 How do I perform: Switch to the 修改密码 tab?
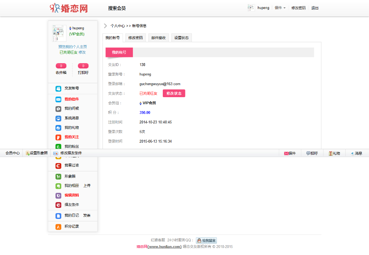(136, 37)
